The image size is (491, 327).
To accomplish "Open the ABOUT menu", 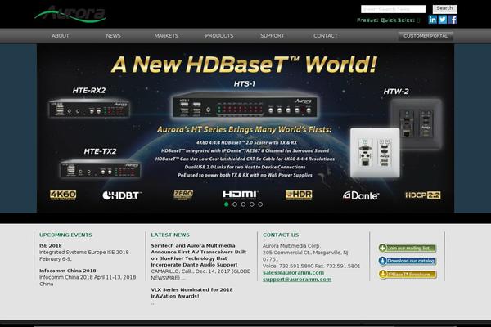I will [x=61, y=36].
